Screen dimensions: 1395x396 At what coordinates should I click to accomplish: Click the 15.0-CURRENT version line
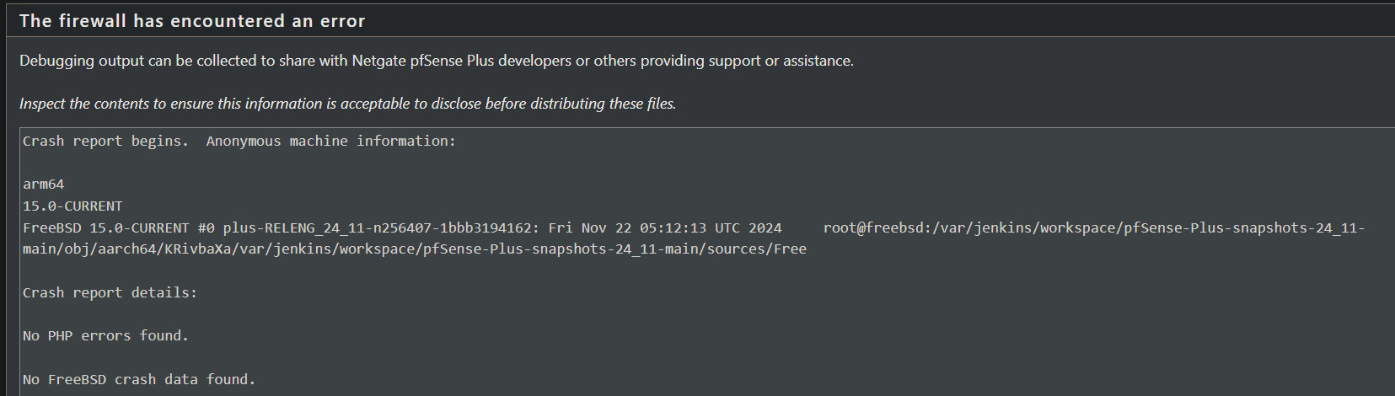click(72, 206)
